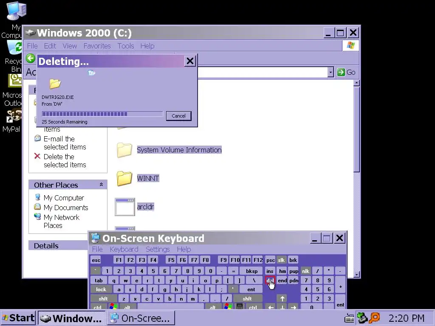Collapse the Other Places panel
Screen dimensions: 435x326
101,185
